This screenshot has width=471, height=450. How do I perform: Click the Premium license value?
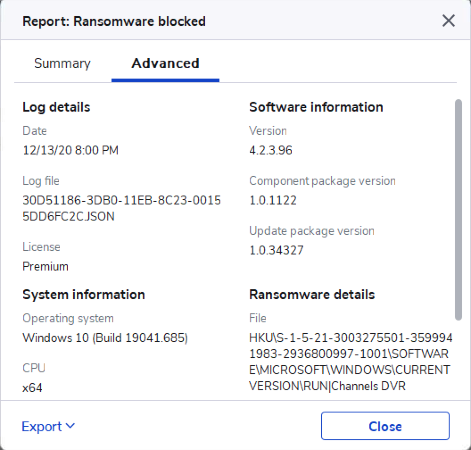(x=45, y=267)
